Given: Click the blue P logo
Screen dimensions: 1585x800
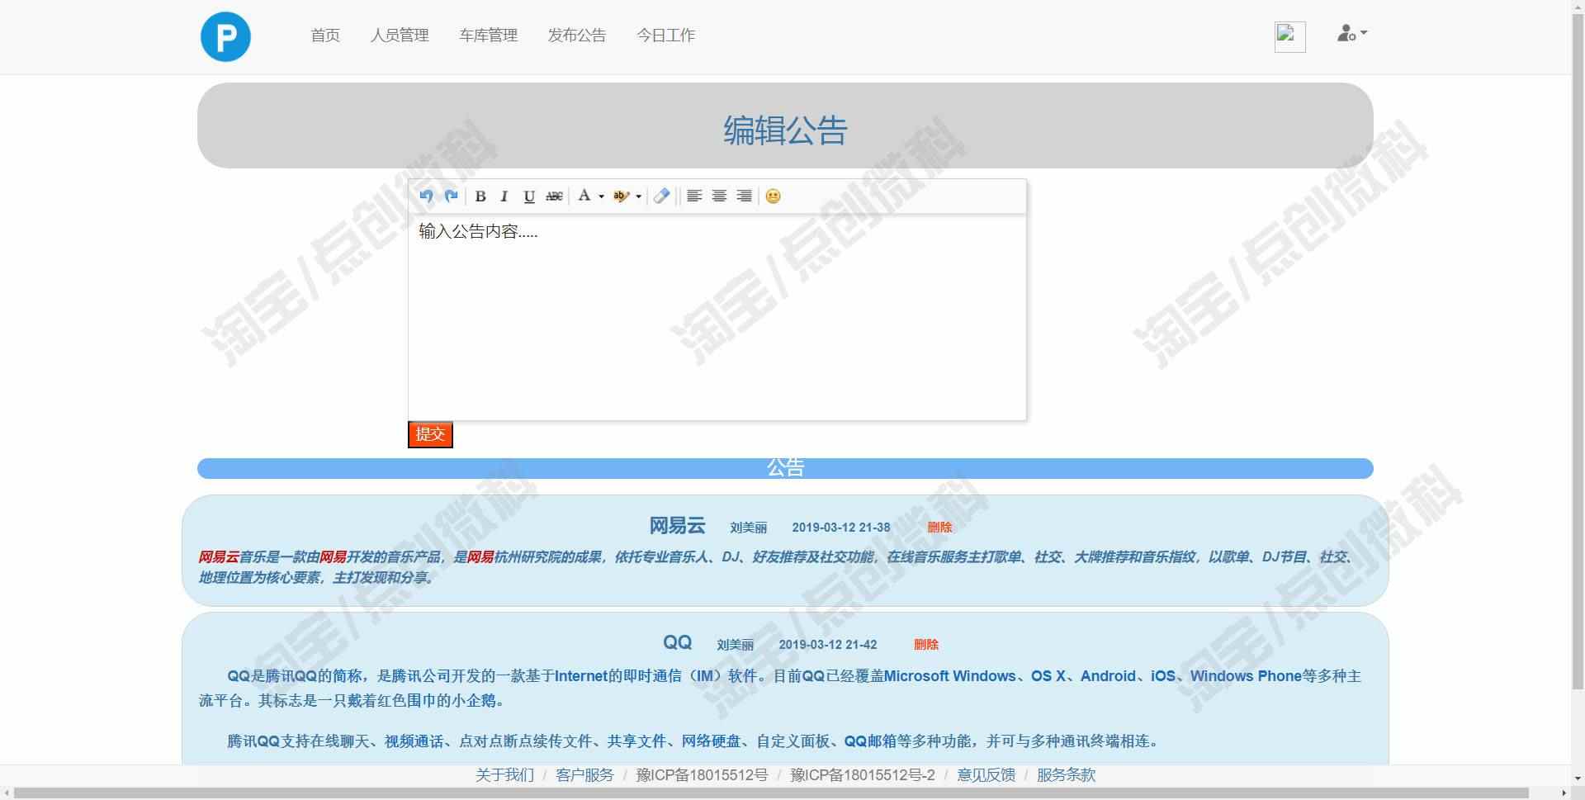Looking at the screenshot, I should [225, 36].
